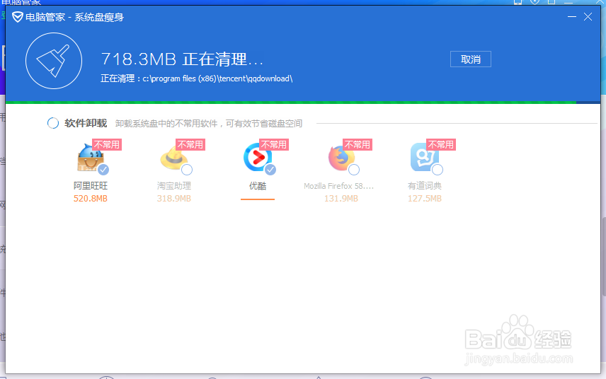Click the 淘宝助理 name label
606x379 pixels.
pyautogui.click(x=174, y=186)
